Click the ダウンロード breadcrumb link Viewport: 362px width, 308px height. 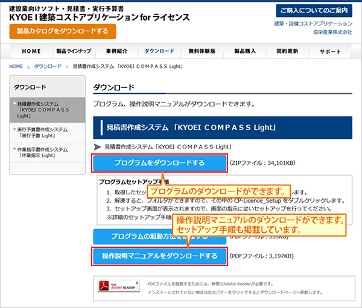tap(48, 67)
